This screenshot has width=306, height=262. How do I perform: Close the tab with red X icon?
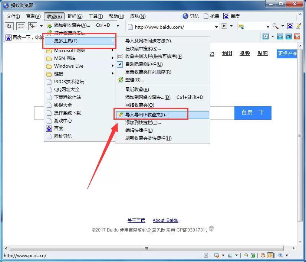click(x=297, y=36)
